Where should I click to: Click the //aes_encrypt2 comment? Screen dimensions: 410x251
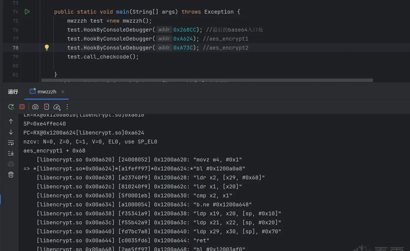coord(226,48)
